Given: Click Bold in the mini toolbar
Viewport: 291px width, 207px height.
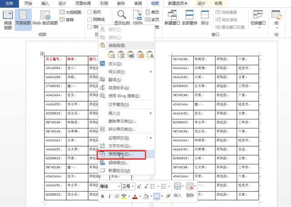Looking at the screenshot, I should tap(102, 196).
